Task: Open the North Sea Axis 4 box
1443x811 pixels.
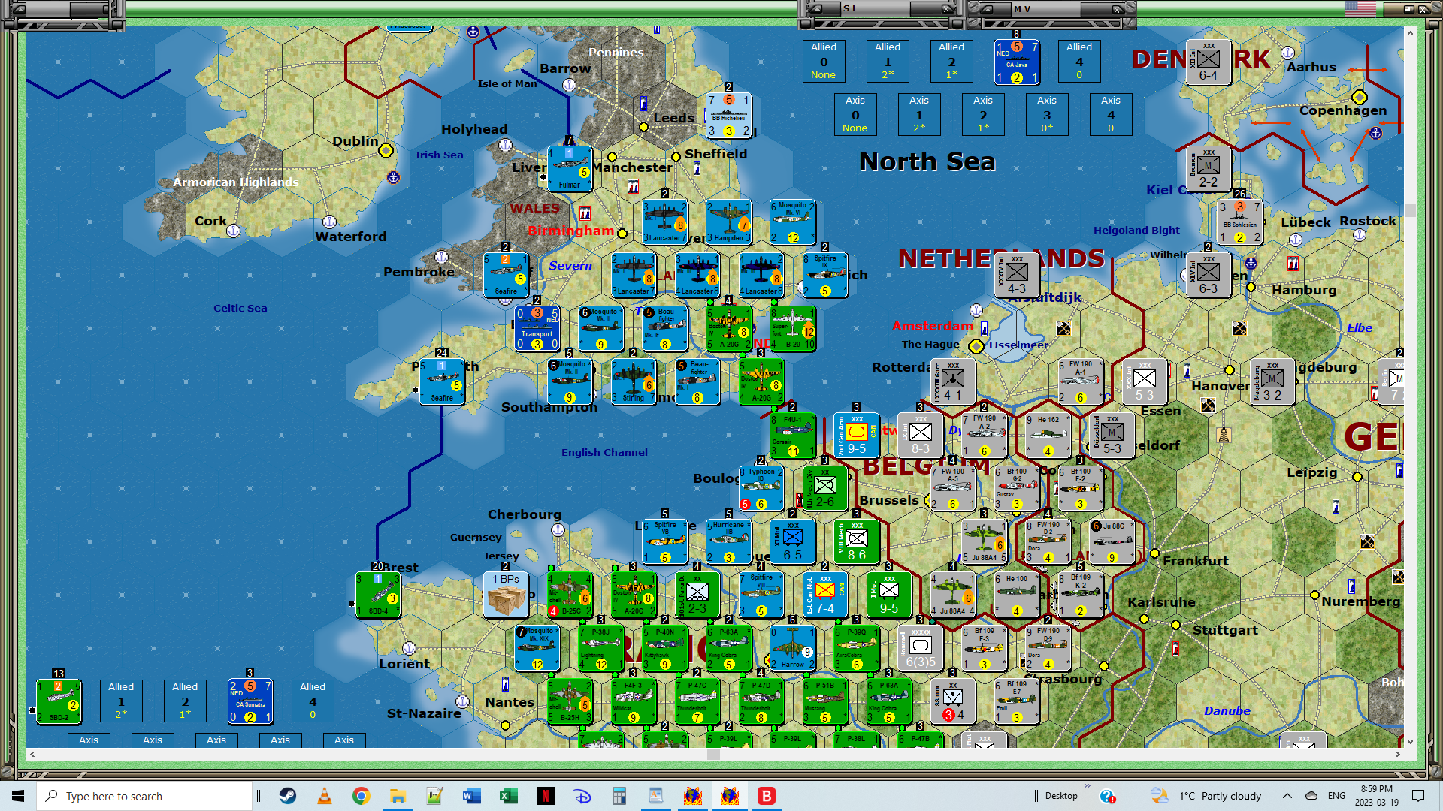Action: (x=1111, y=114)
